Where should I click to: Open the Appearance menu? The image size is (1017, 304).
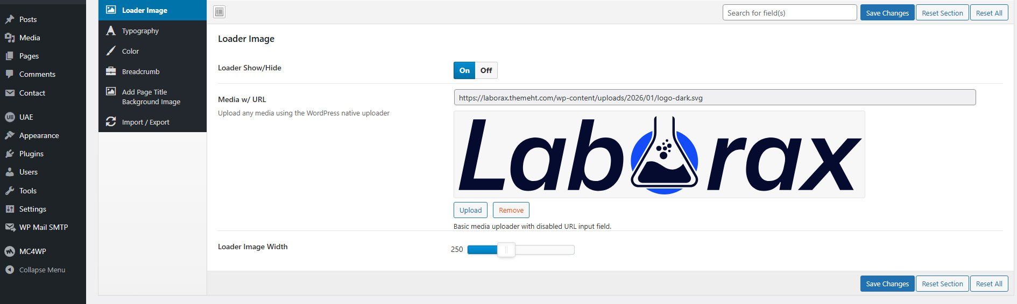point(39,135)
